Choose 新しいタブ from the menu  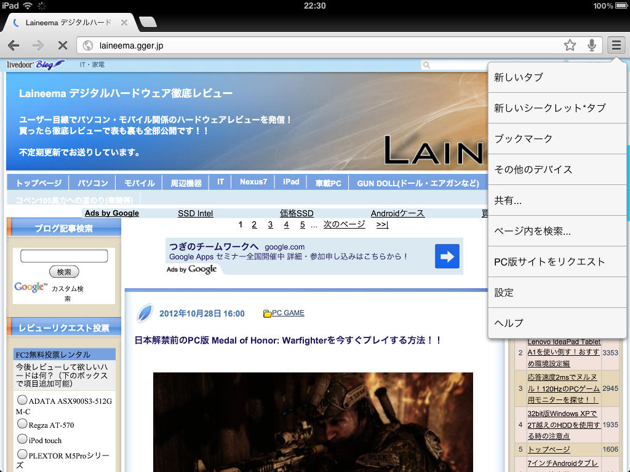(557, 77)
